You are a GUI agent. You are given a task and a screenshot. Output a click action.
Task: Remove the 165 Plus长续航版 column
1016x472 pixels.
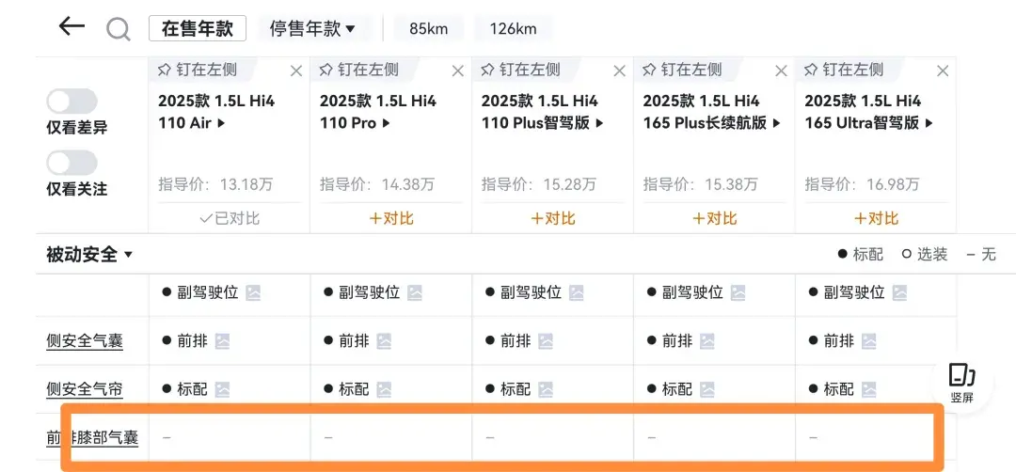781,71
